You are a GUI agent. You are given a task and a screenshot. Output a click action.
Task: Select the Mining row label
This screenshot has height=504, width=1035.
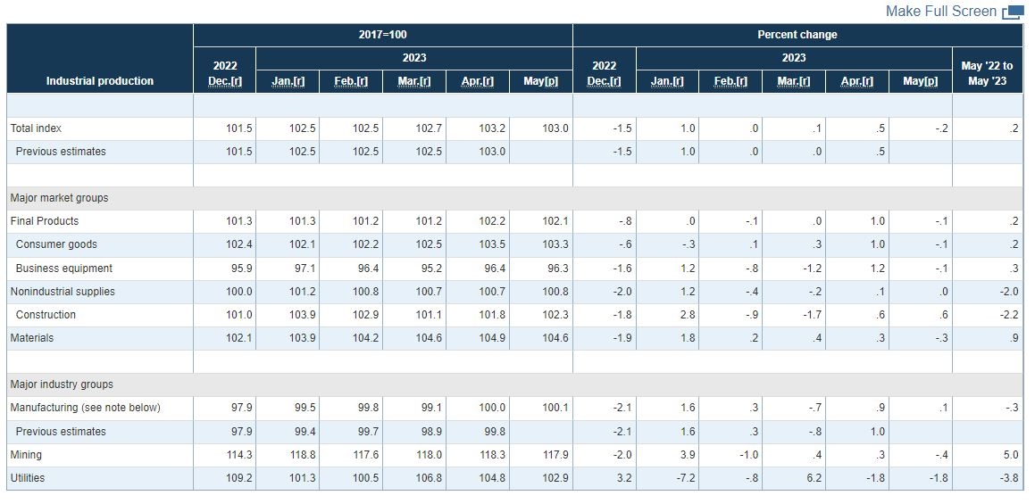26,455
